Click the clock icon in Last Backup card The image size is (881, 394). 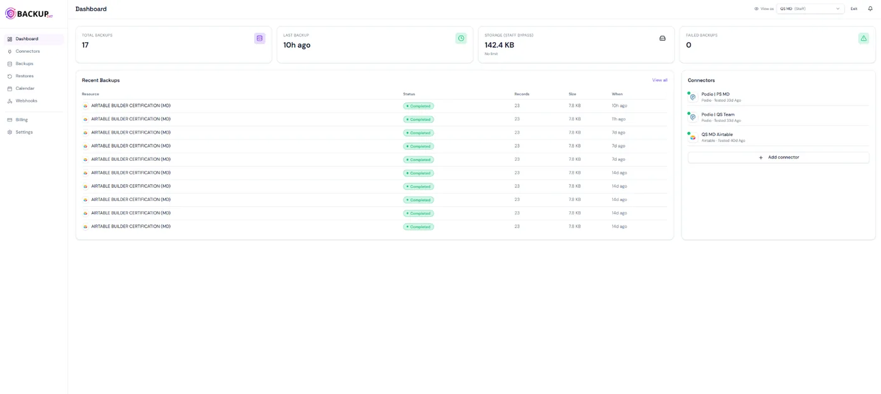click(461, 38)
